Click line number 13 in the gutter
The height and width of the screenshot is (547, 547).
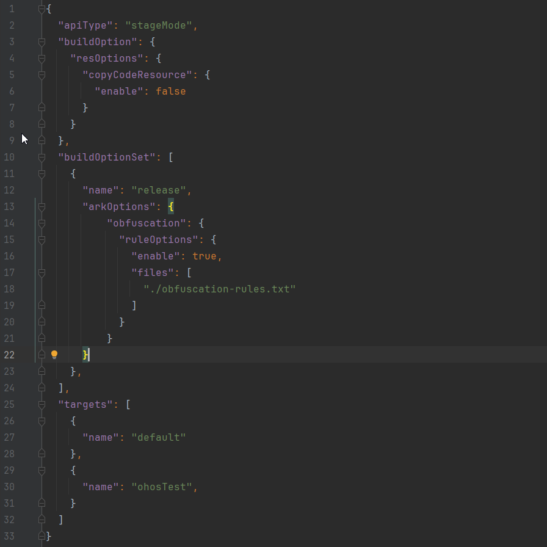pyautogui.click(x=9, y=207)
